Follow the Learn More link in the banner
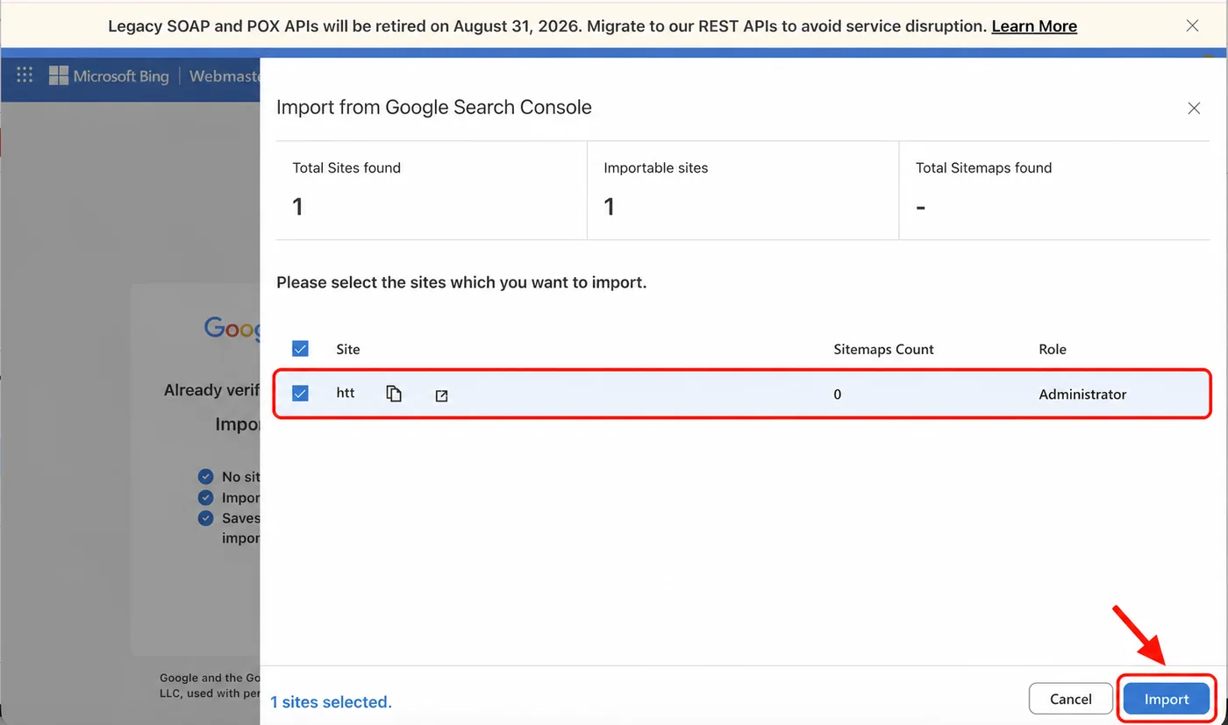The width and height of the screenshot is (1228, 725). tap(1034, 26)
